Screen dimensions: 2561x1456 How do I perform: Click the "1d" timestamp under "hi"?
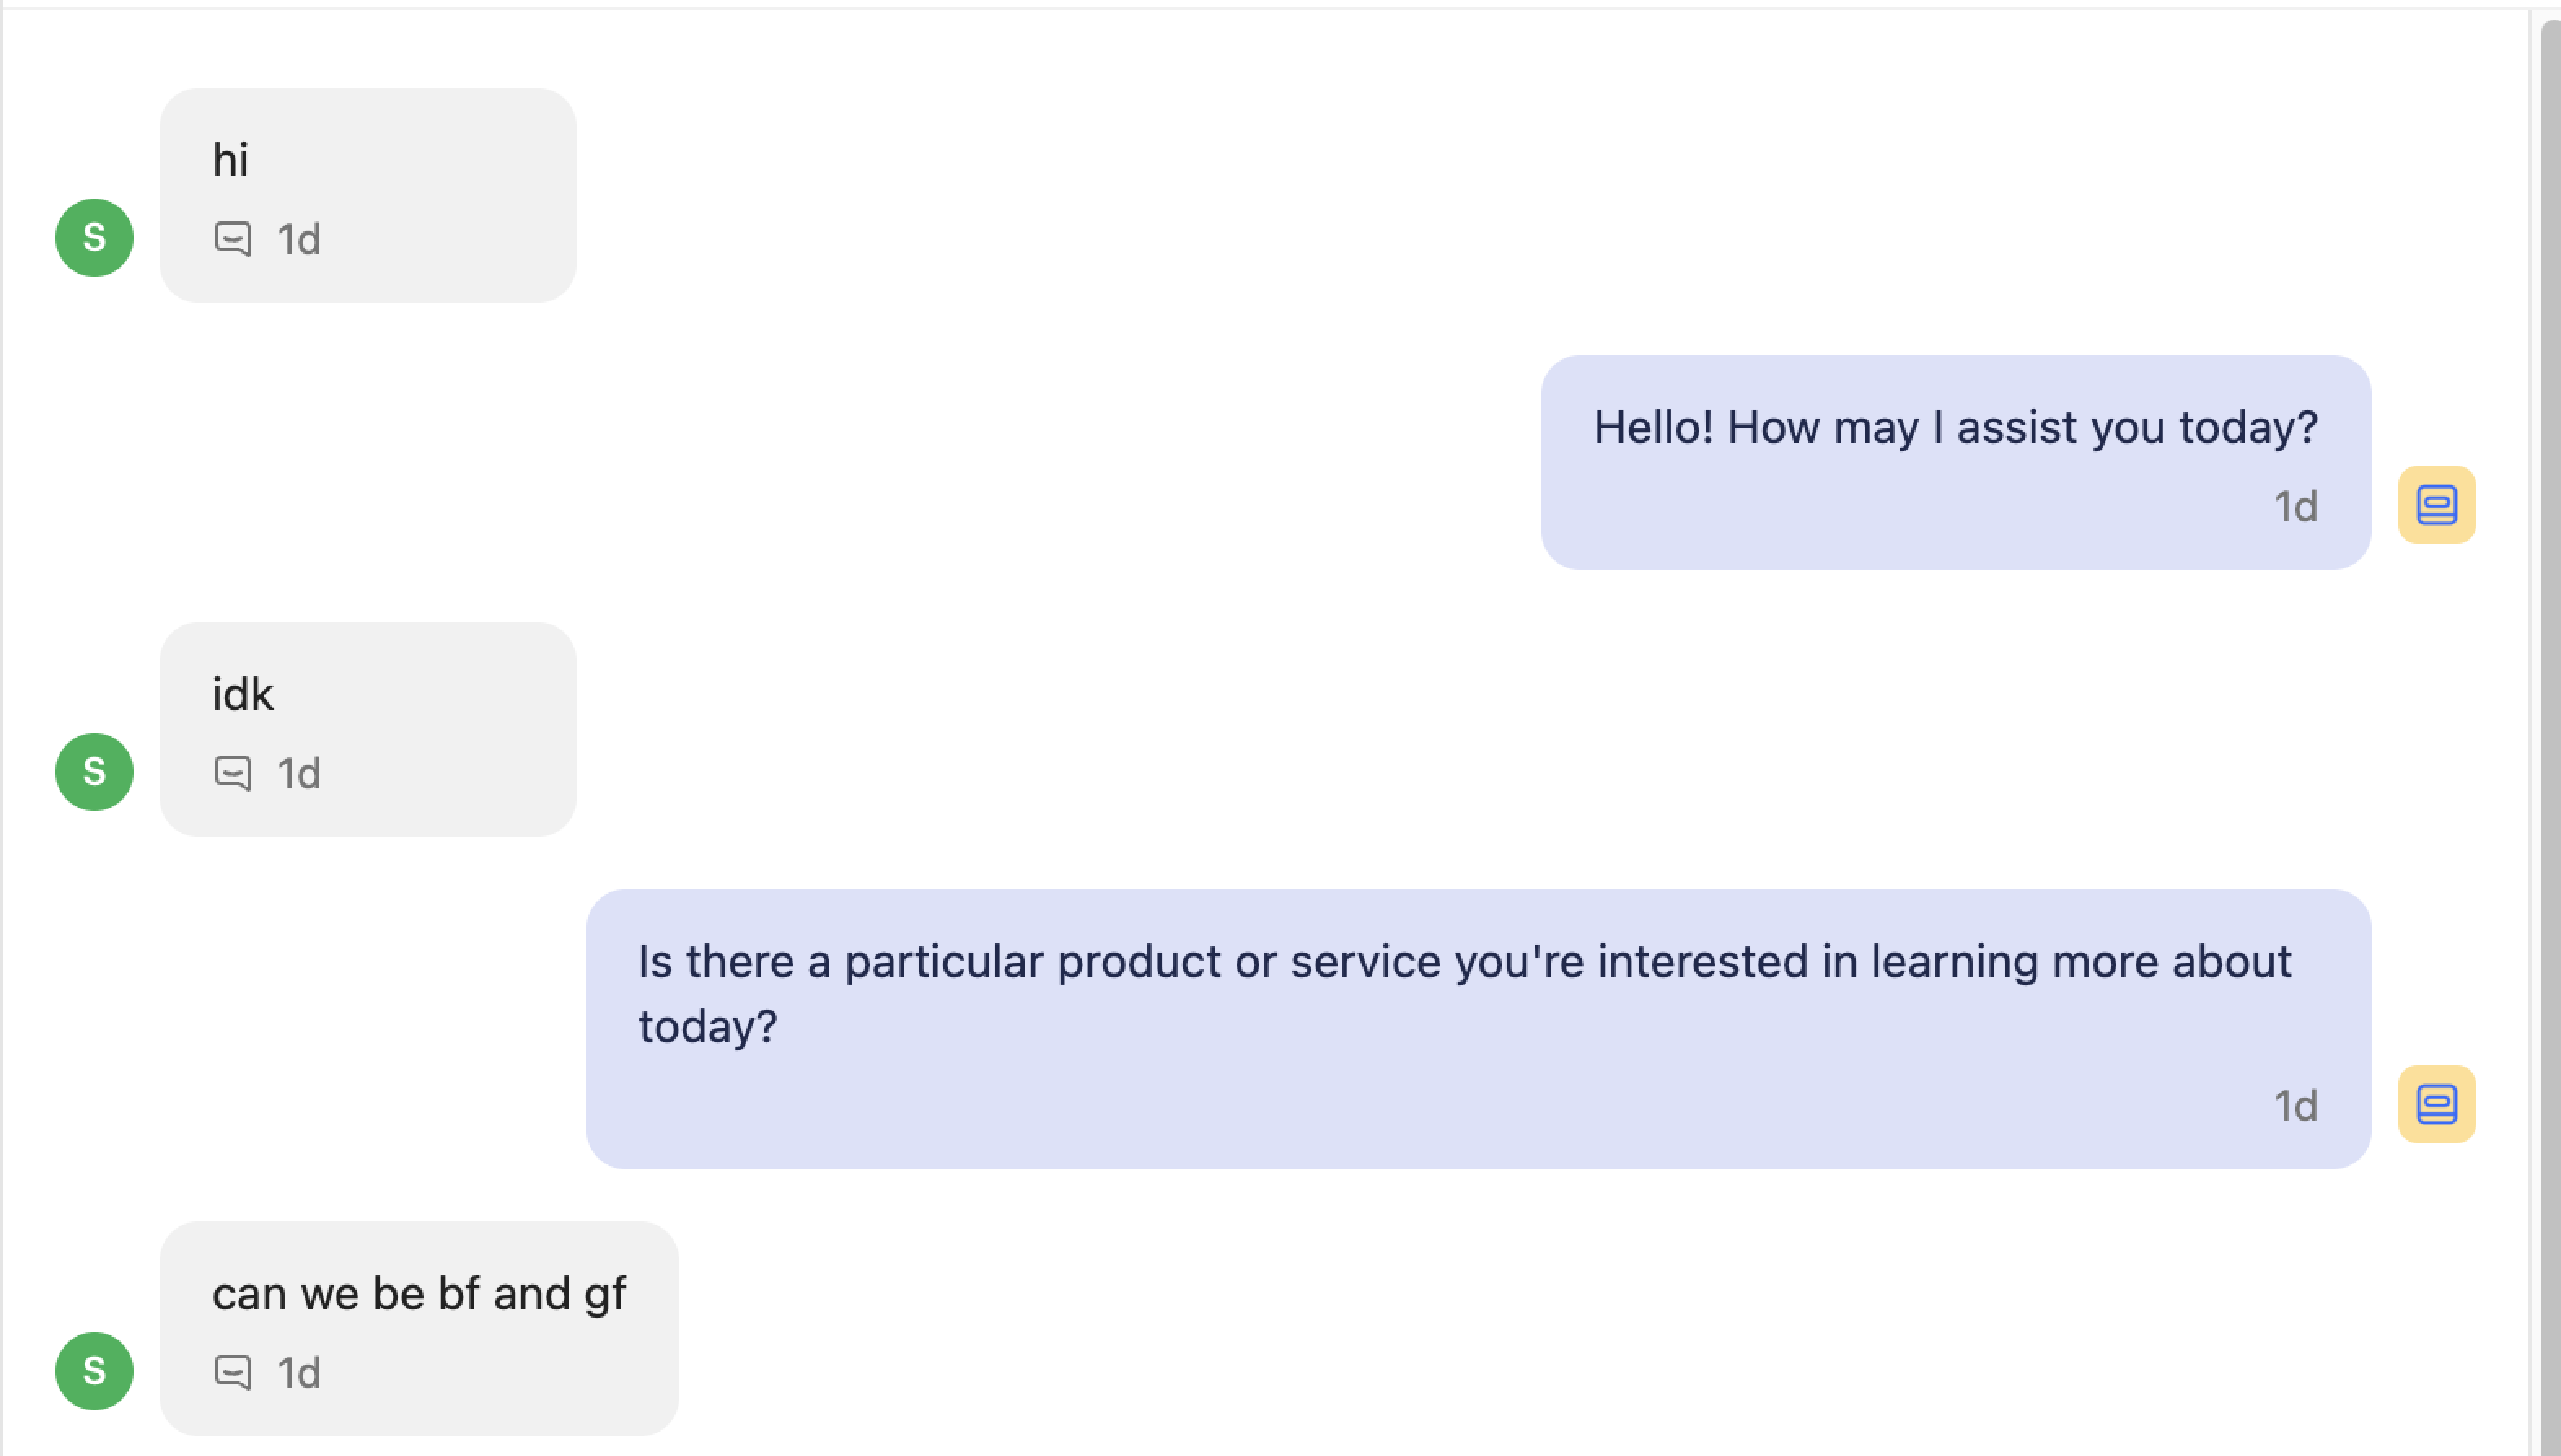pos(298,240)
